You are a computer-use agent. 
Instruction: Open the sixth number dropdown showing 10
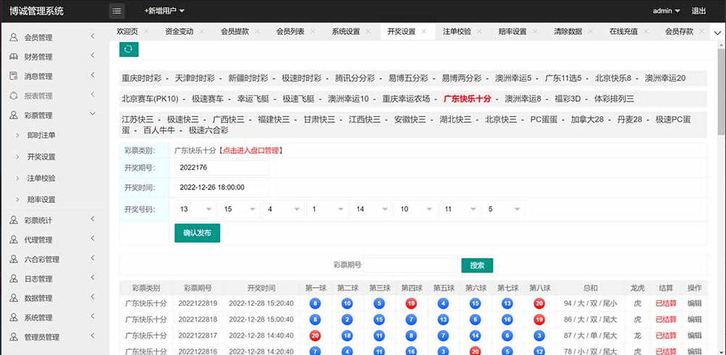pyautogui.click(x=415, y=209)
